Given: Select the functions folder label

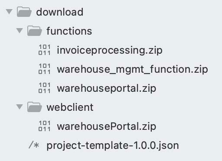Looking at the screenshot, I should (x=69, y=31).
